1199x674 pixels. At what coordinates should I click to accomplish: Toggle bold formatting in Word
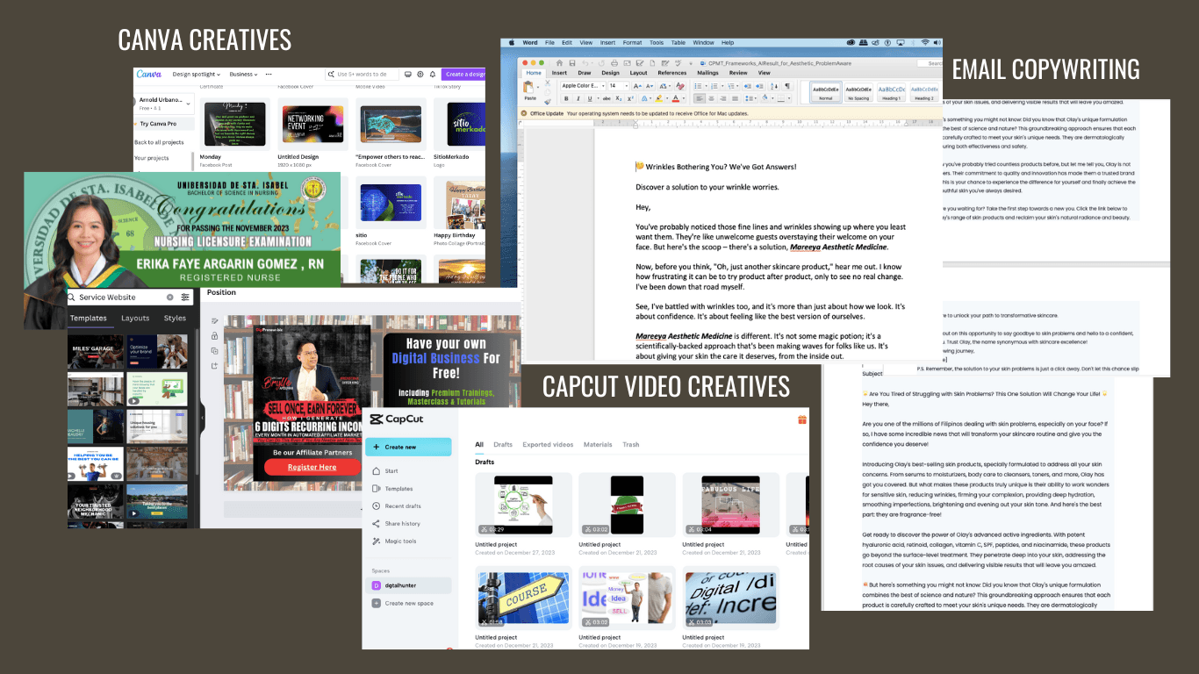567,99
